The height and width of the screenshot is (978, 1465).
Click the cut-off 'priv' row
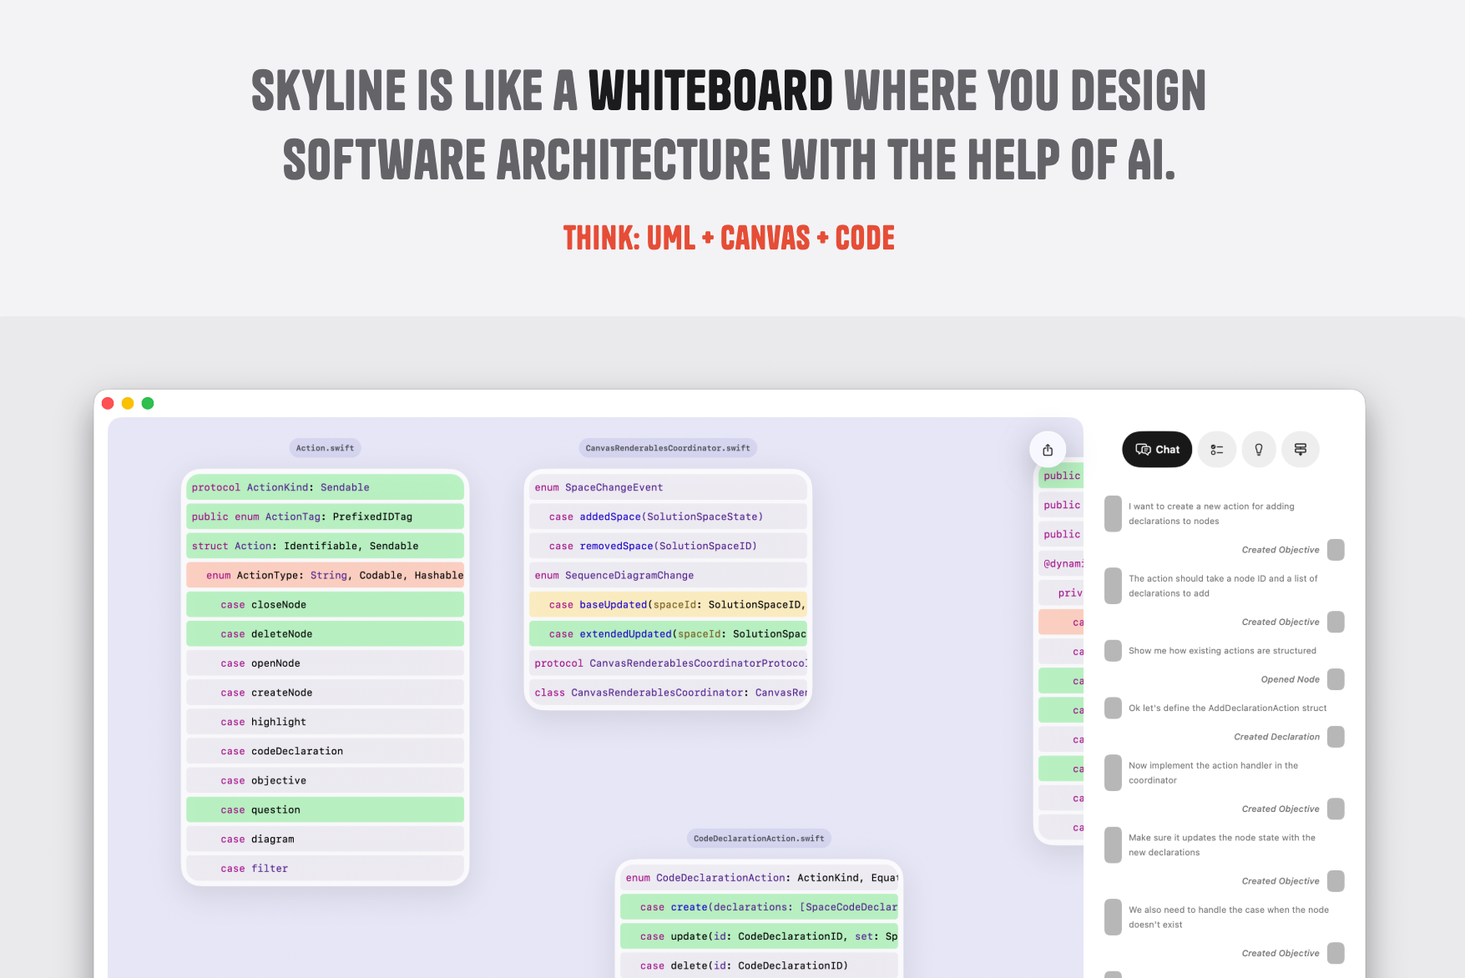coord(1061,593)
